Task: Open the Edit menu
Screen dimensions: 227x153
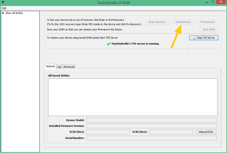Action: [4, 8]
